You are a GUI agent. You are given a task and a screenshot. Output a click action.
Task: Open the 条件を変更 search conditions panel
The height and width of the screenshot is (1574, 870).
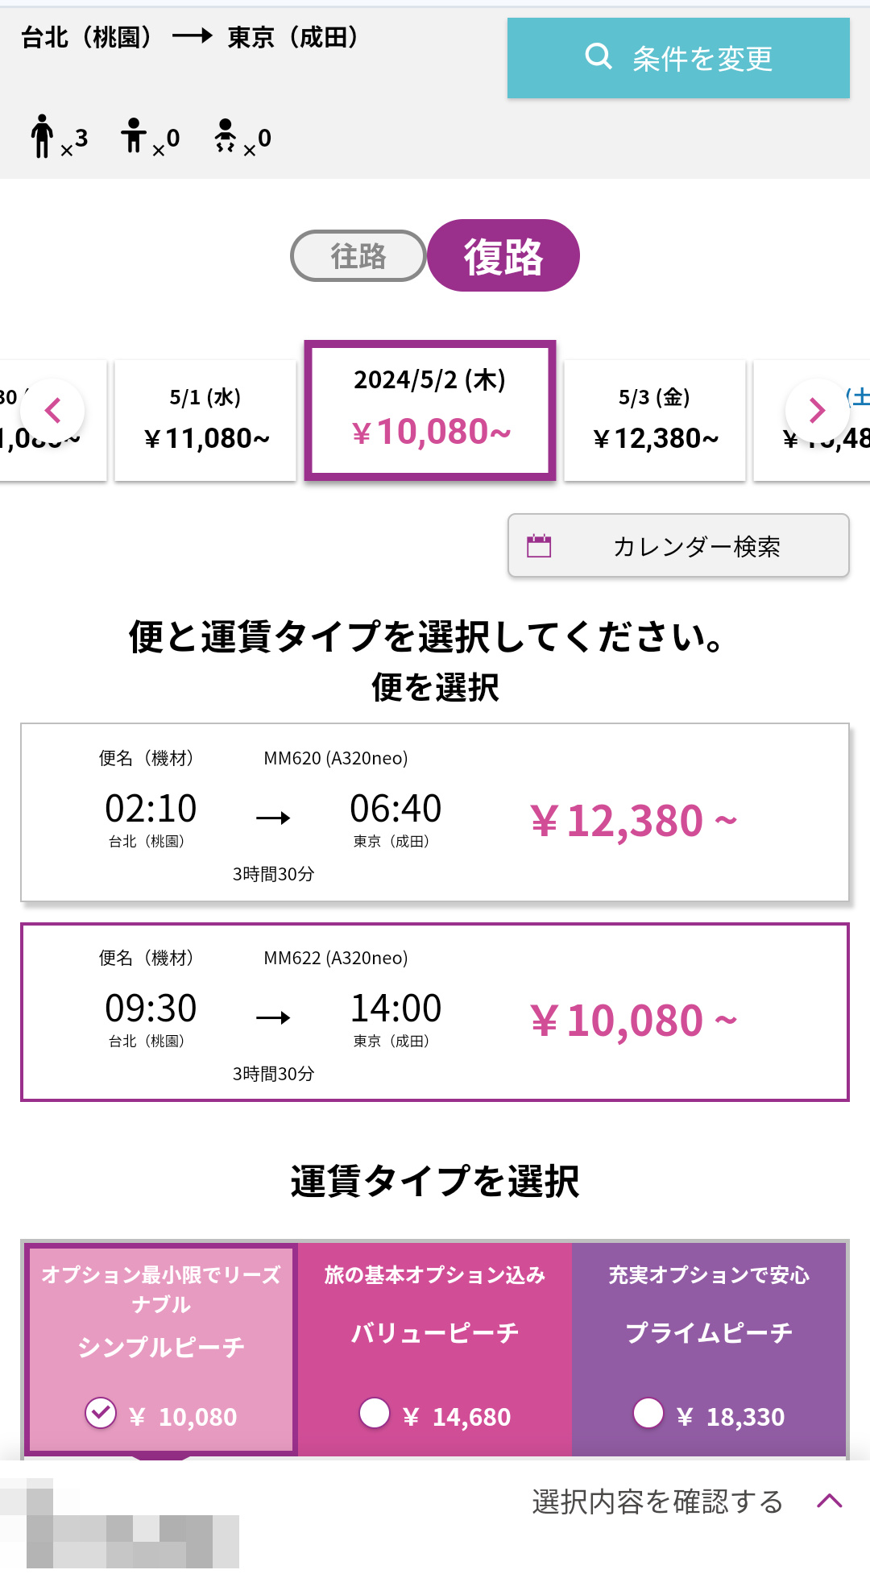[x=678, y=58]
